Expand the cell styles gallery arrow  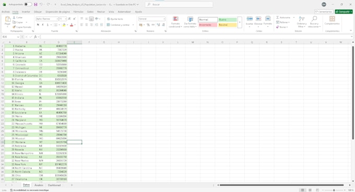[240, 22]
